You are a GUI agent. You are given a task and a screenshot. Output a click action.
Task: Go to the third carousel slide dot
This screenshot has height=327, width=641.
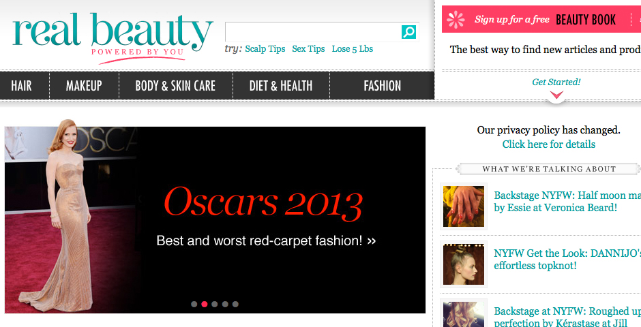pyautogui.click(x=215, y=304)
